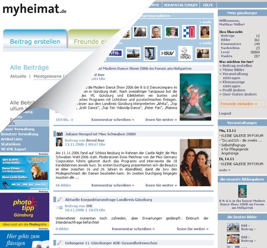
Task: Open Statistiken in left menu
Action: 11,144
